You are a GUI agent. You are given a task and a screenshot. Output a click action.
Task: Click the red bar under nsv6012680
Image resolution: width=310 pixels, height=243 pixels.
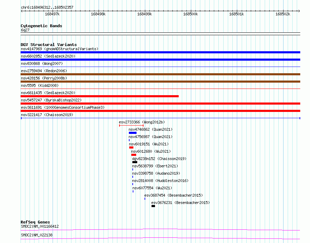coord(134,155)
